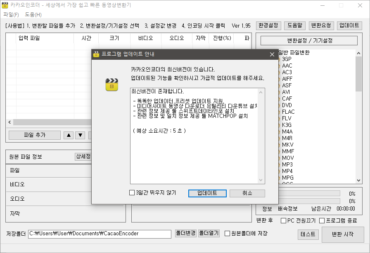Select the MP4 format entry

tap(287, 171)
